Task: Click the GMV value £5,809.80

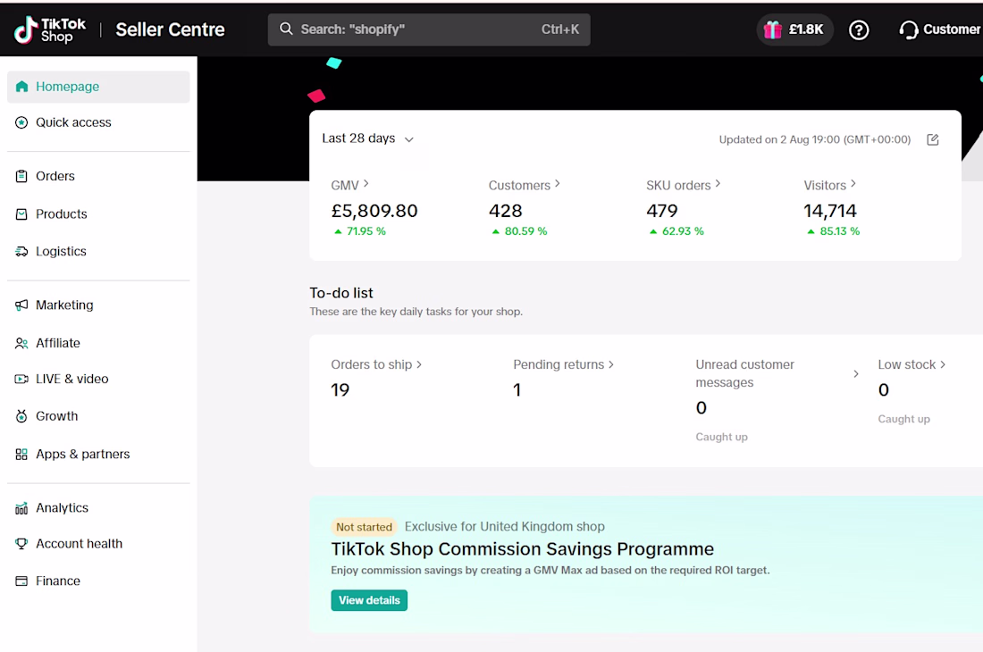Action: pos(374,211)
